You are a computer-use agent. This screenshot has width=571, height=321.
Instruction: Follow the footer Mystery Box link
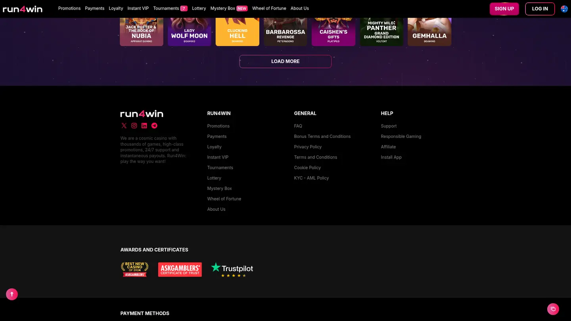[x=220, y=188]
